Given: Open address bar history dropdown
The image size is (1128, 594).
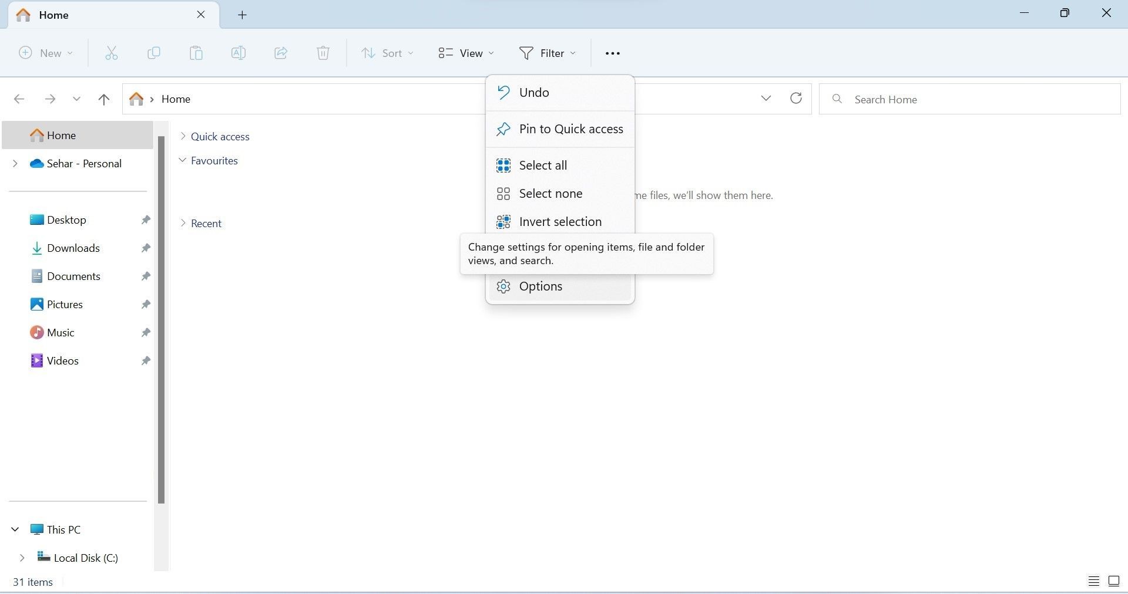Looking at the screenshot, I should click(766, 98).
